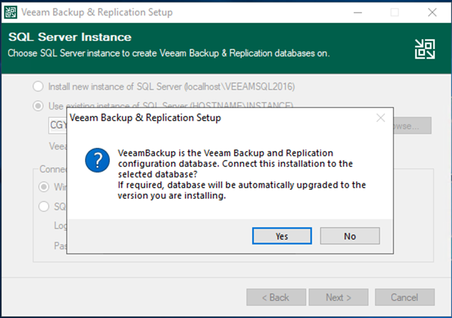Image resolution: width=452 pixels, height=318 pixels.
Task: Decline by clicking No
Action: [x=350, y=236]
